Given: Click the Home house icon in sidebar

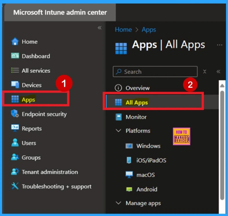Looking at the screenshot, I should point(15,42).
